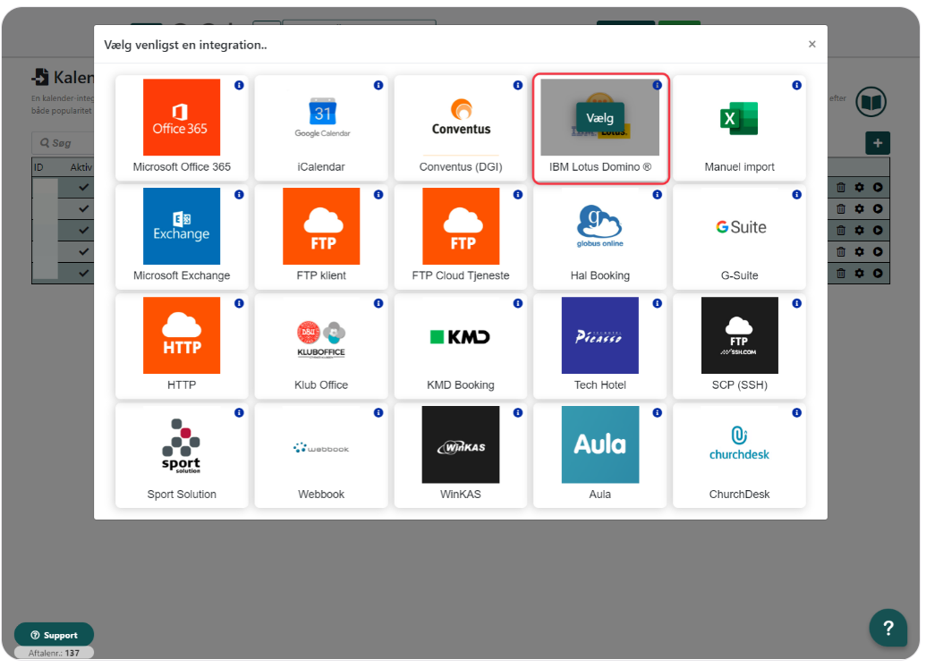The image size is (926, 668).
Task: Select the Aula integration logo
Action: click(x=600, y=444)
